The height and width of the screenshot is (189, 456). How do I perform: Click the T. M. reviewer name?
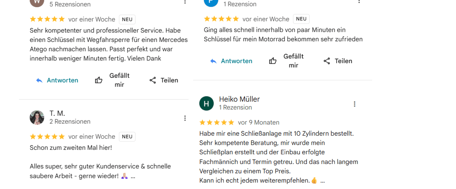(x=57, y=113)
